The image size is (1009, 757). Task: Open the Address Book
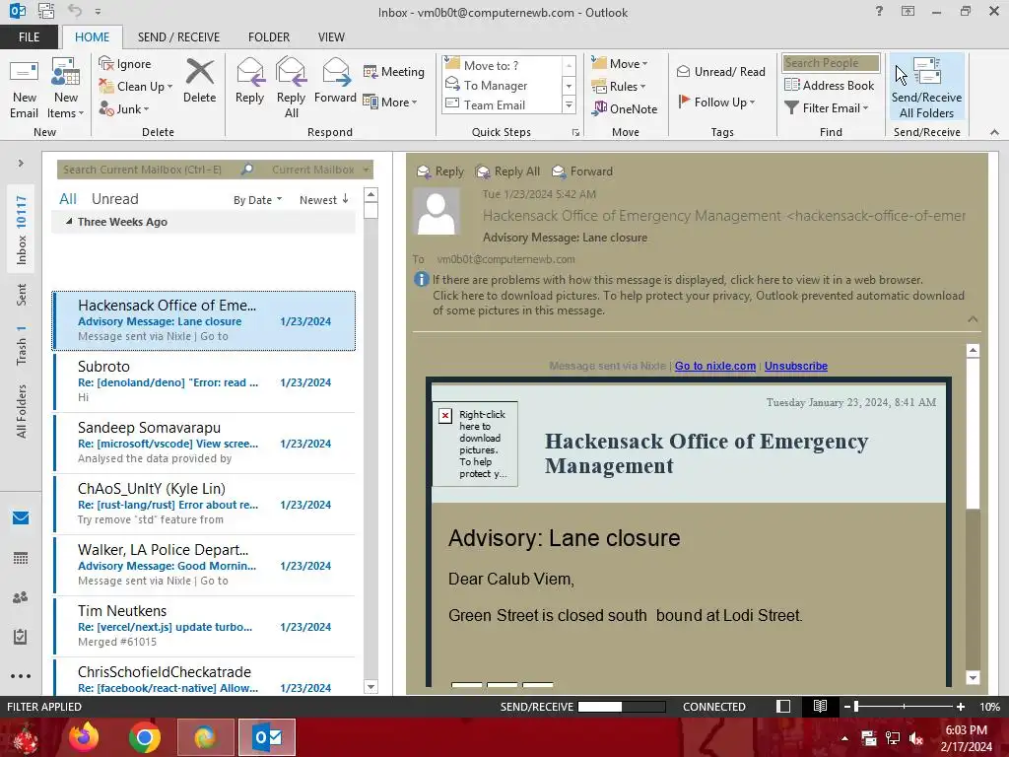829,85
